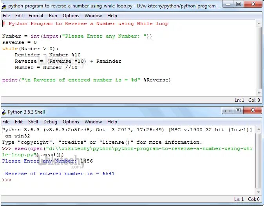Open Help menu in Python Shell window
The image size is (264, 206).
click(x=112, y=122)
